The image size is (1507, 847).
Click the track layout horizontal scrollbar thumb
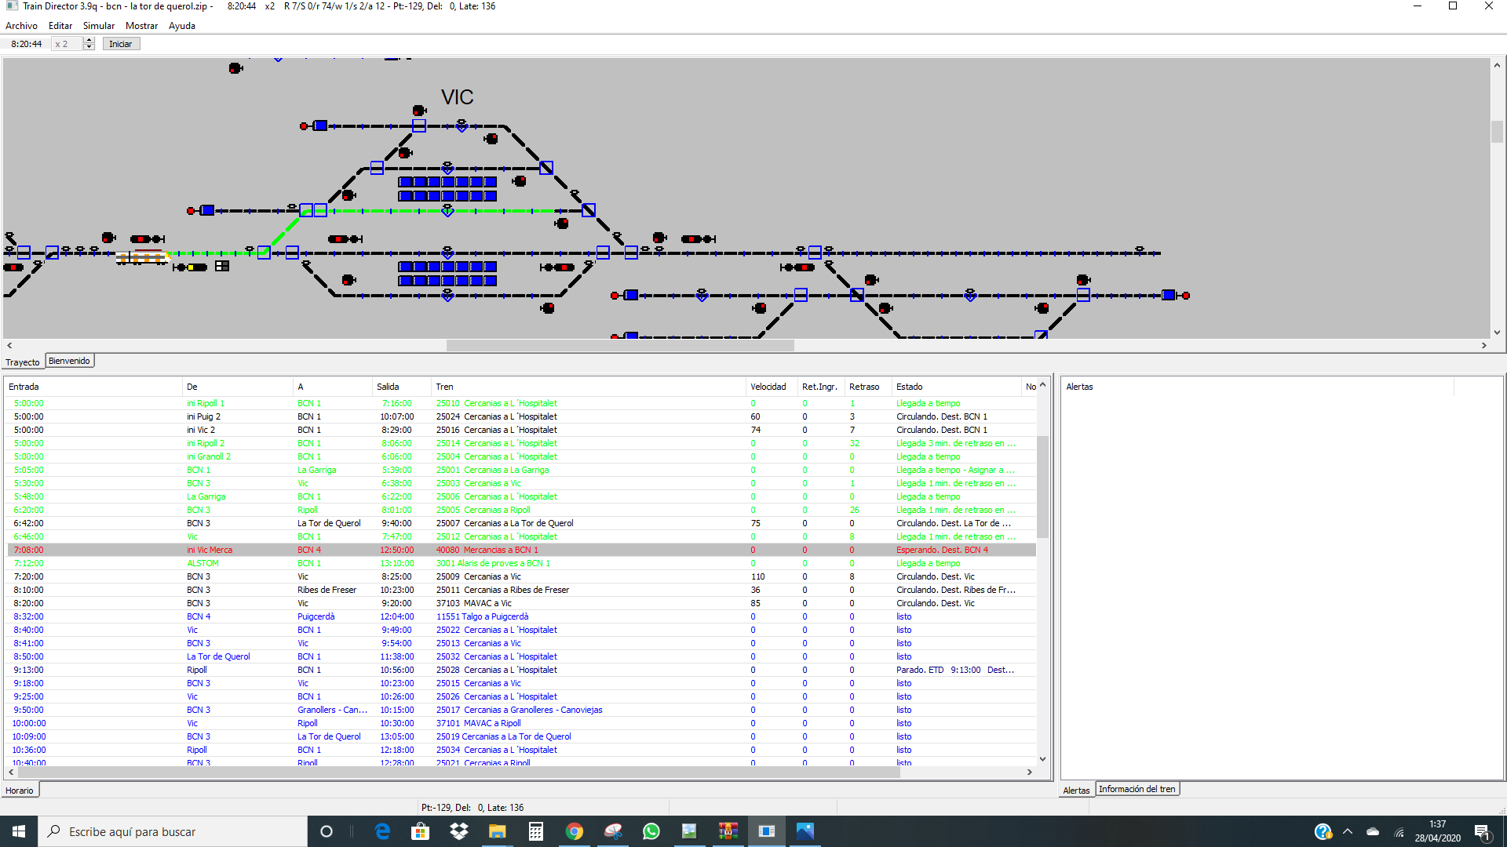coord(620,345)
